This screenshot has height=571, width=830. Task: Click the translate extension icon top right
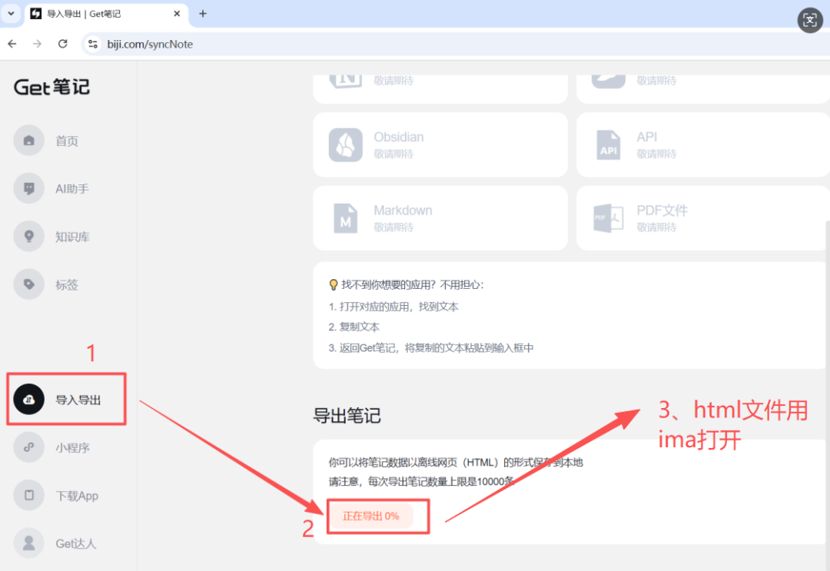pyautogui.click(x=809, y=20)
